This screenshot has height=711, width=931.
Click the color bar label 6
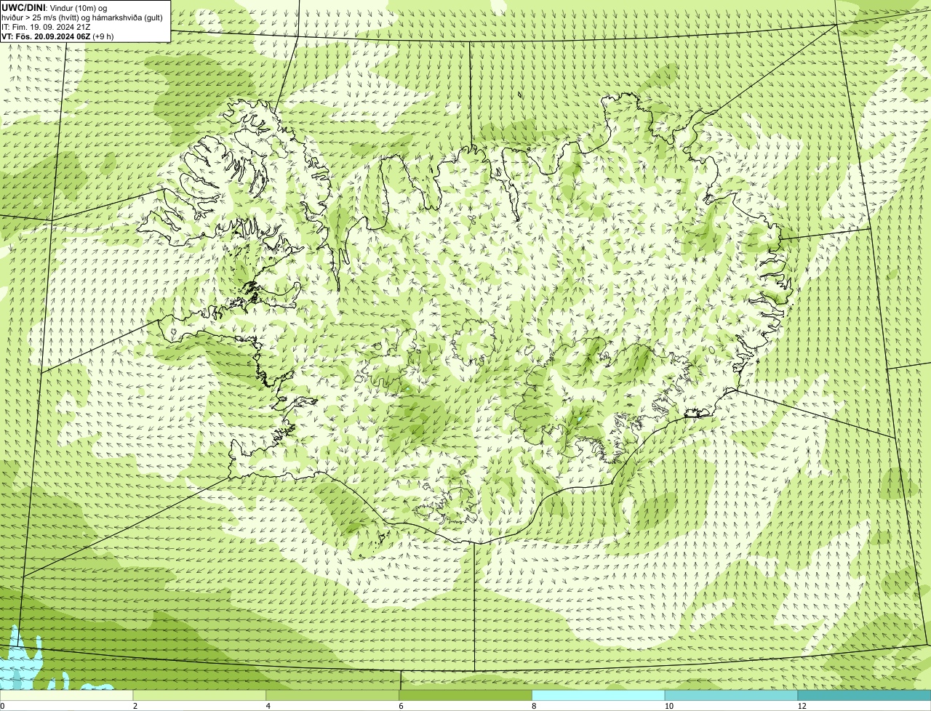point(401,706)
